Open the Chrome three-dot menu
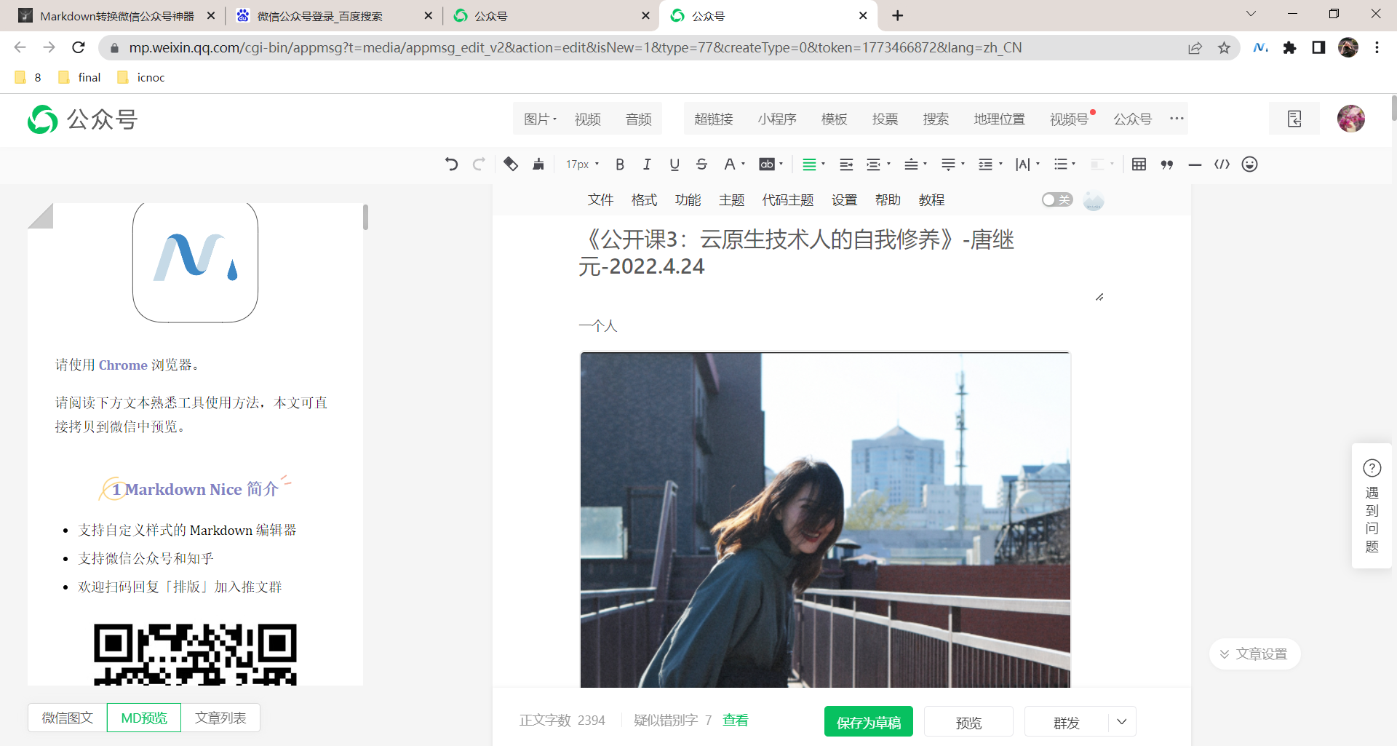 tap(1377, 47)
